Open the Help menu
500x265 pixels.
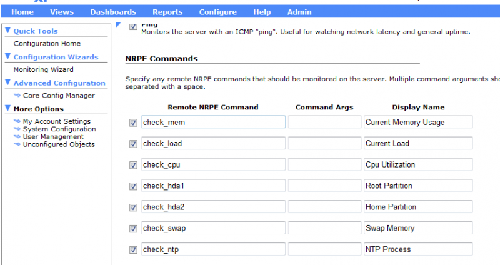pos(262,12)
